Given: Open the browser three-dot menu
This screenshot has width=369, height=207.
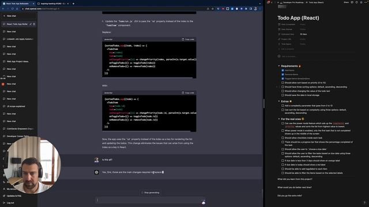Looking at the screenshot, I should 260,9.
